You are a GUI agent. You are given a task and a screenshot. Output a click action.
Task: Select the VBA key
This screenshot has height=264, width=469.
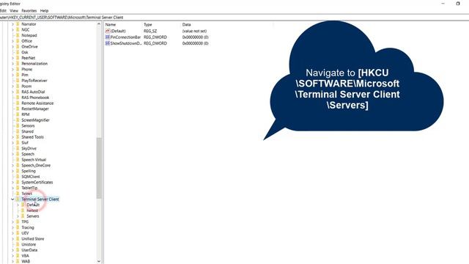point(25,256)
